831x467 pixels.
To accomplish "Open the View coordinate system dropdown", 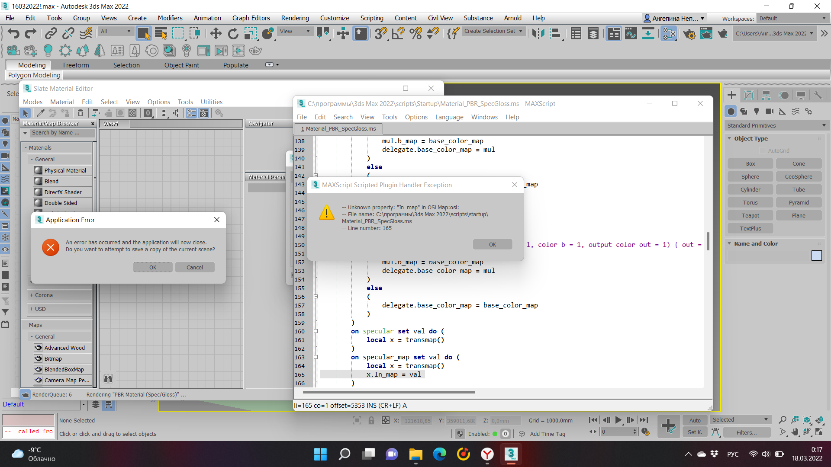I will click(x=295, y=31).
